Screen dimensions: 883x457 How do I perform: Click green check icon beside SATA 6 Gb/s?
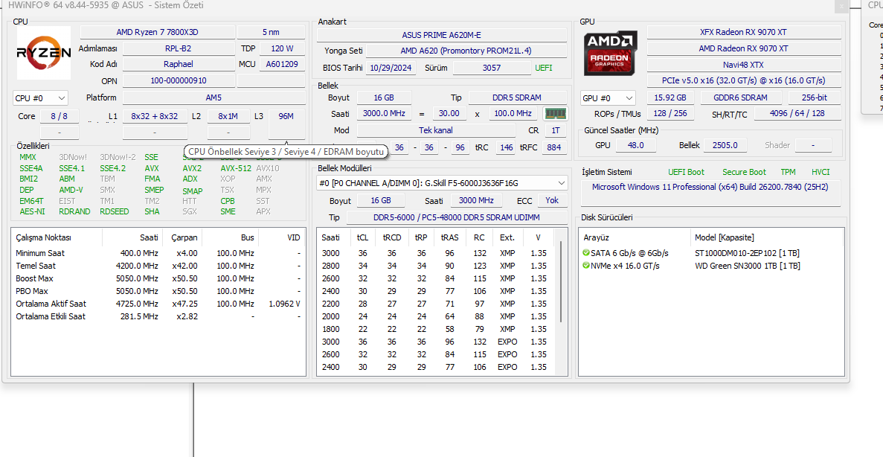[586, 253]
